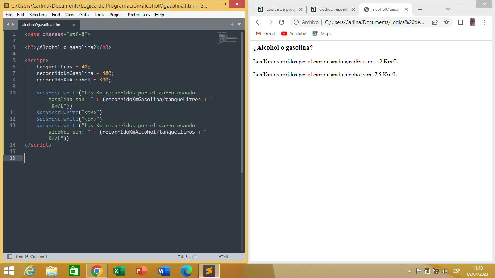Open Word from taskbar
The width and height of the screenshot is (495, 278).
164,271
